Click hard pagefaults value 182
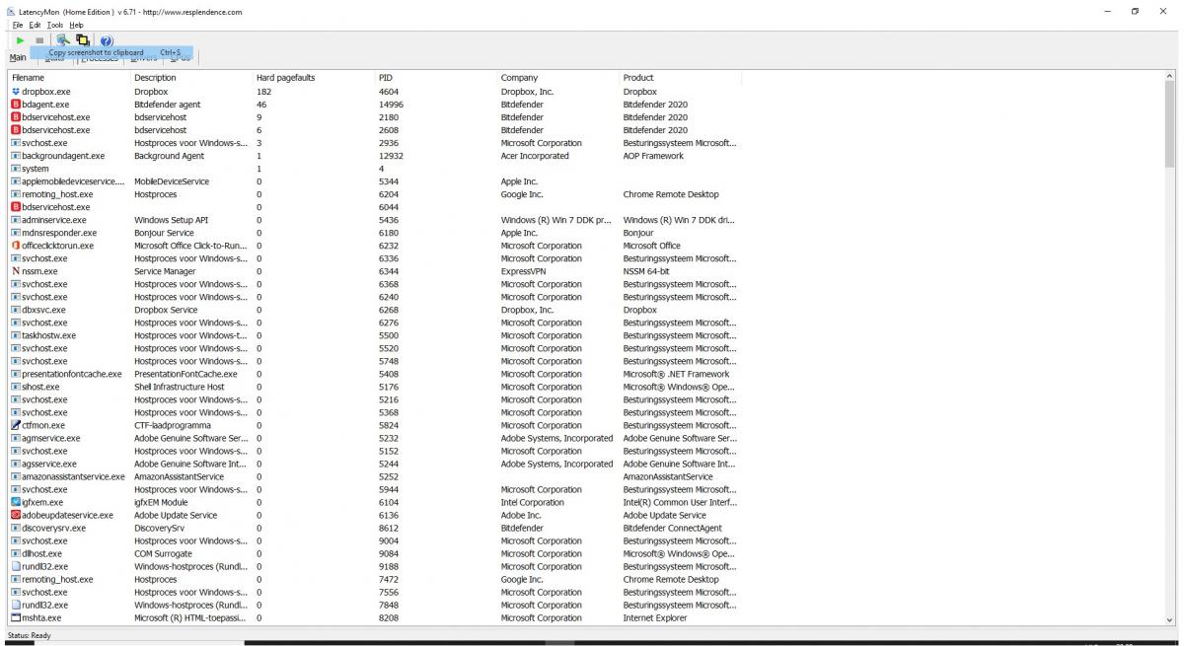Viewport: 1184px width, 646px height. tap(263, 92)
